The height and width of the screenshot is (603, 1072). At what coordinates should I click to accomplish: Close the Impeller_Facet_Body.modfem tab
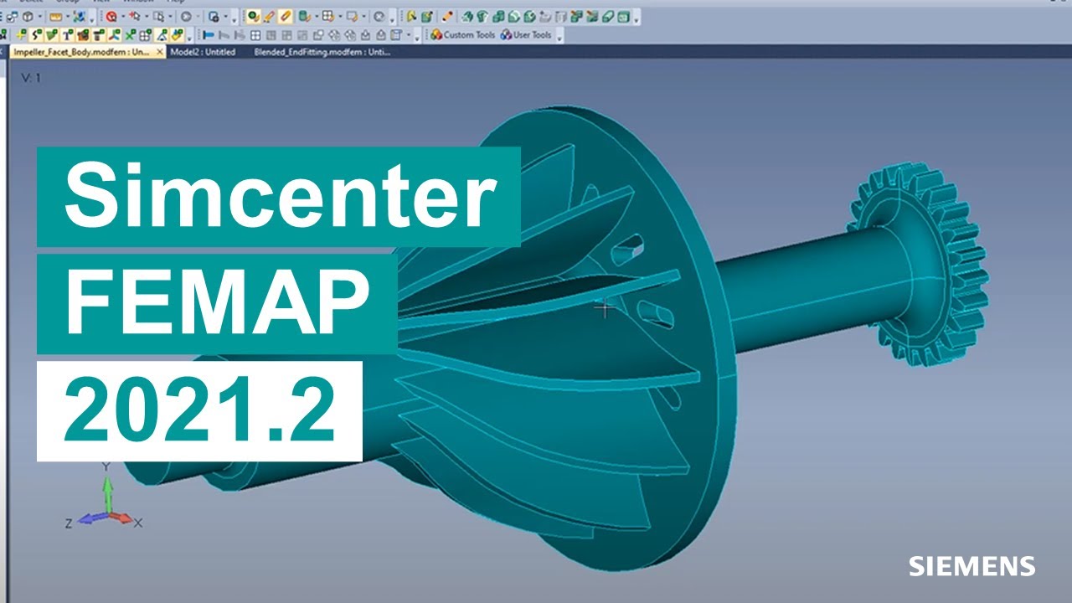(x=159, y=52)
